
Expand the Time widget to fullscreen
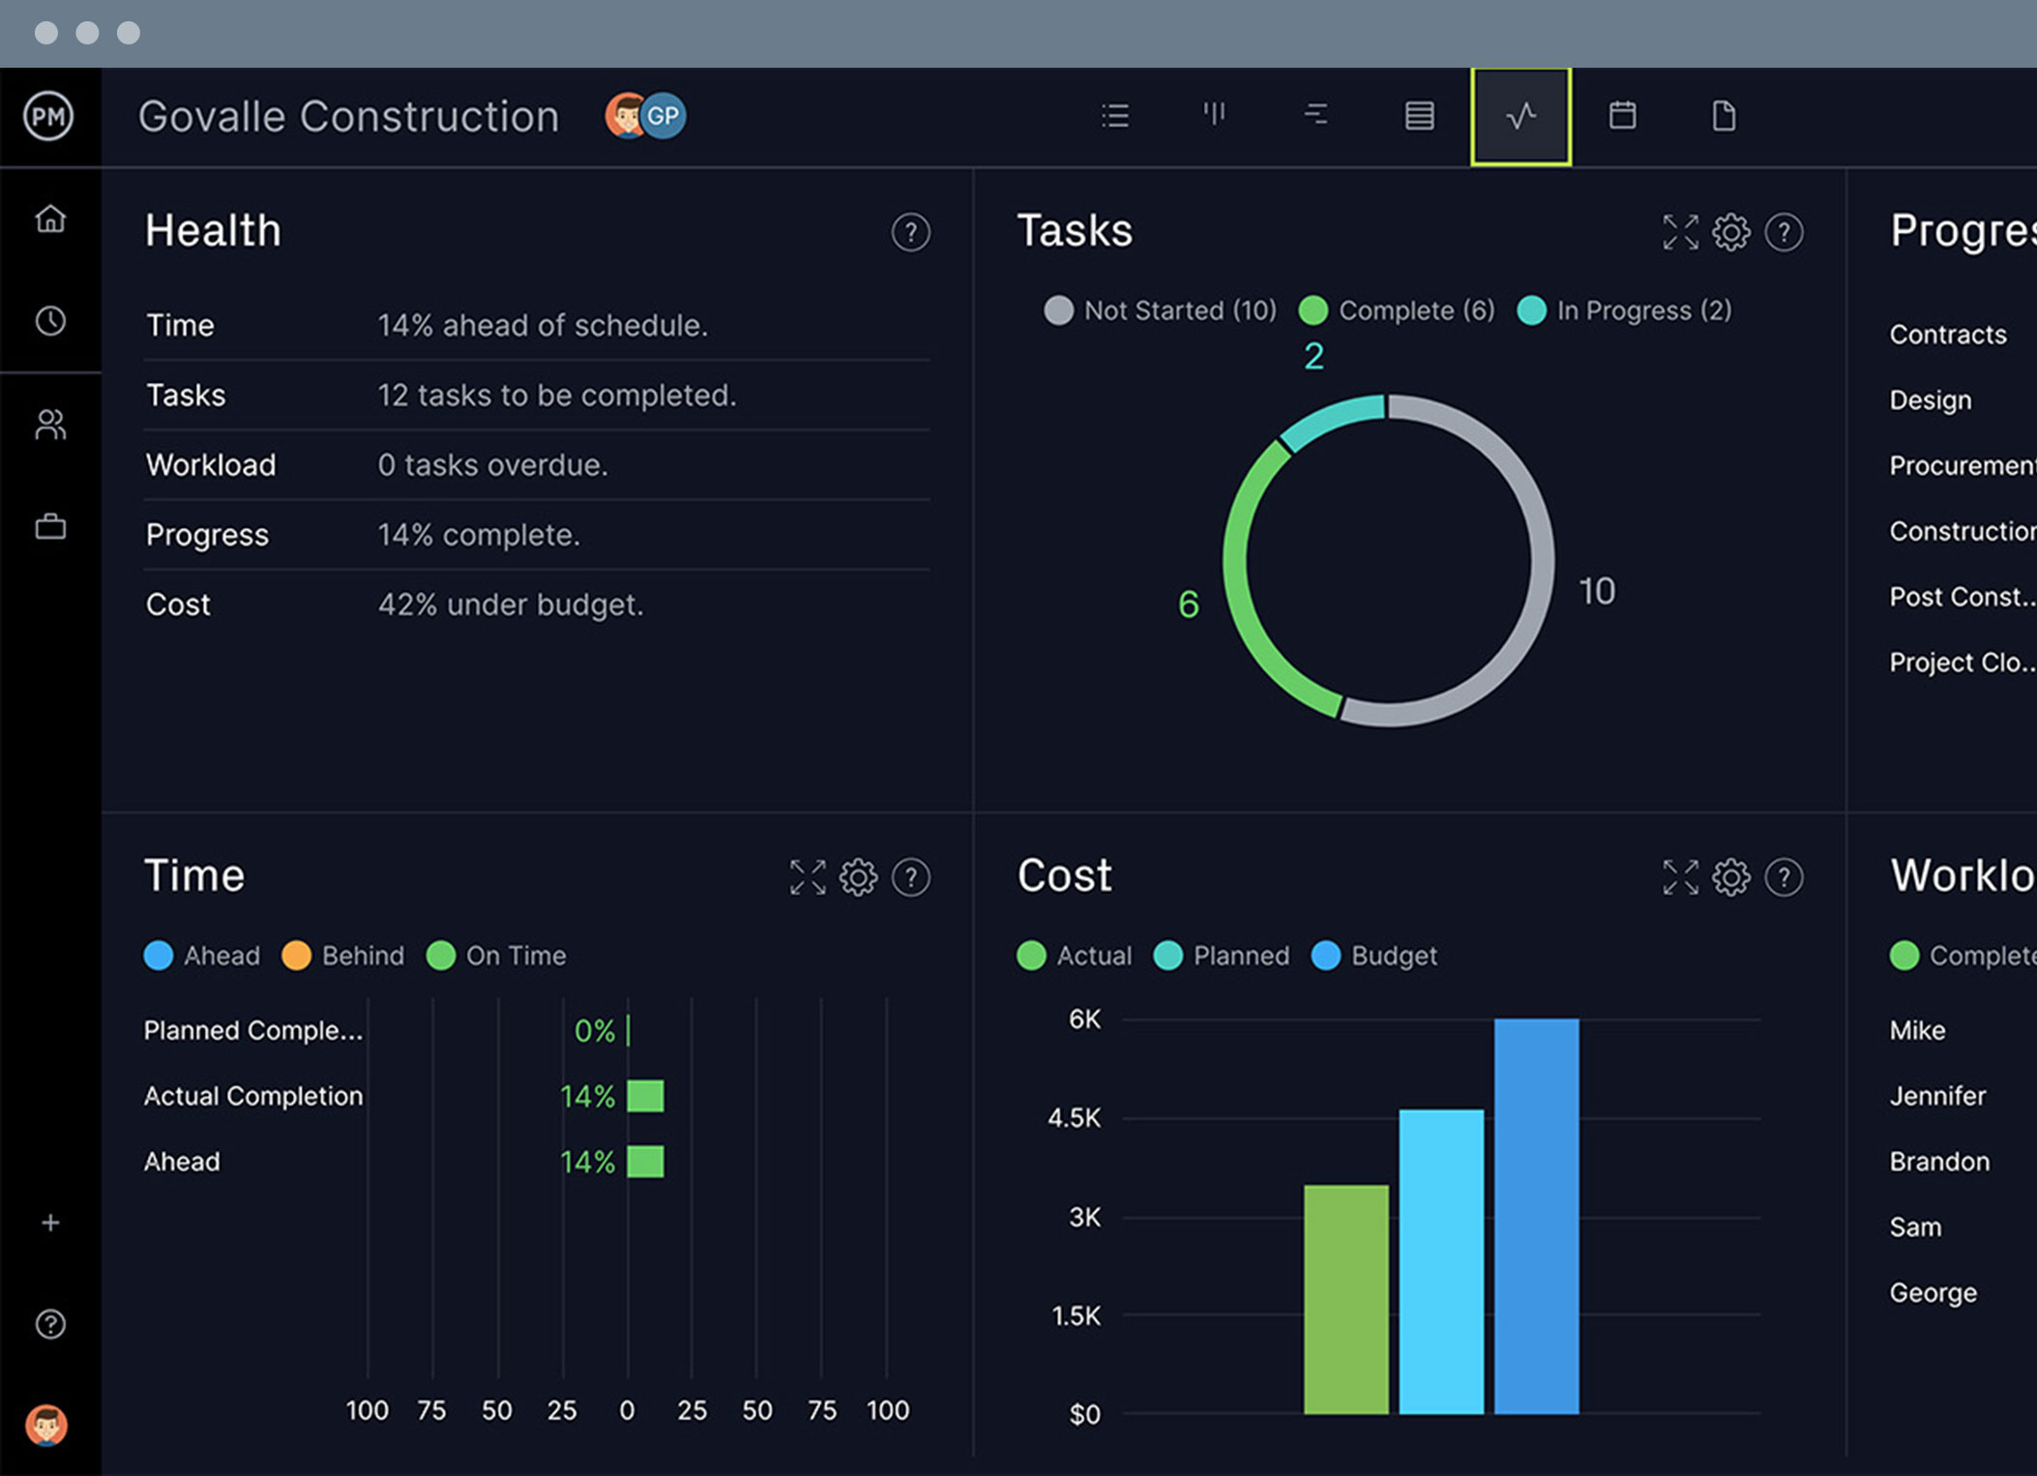point(810,876)
